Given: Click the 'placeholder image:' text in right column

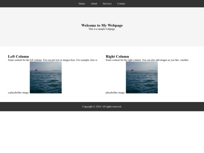Looking at the screenshot, I should 115,93.
